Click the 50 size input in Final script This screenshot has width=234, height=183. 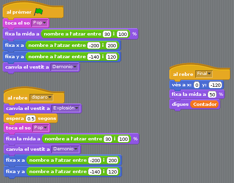pos(212,94)
